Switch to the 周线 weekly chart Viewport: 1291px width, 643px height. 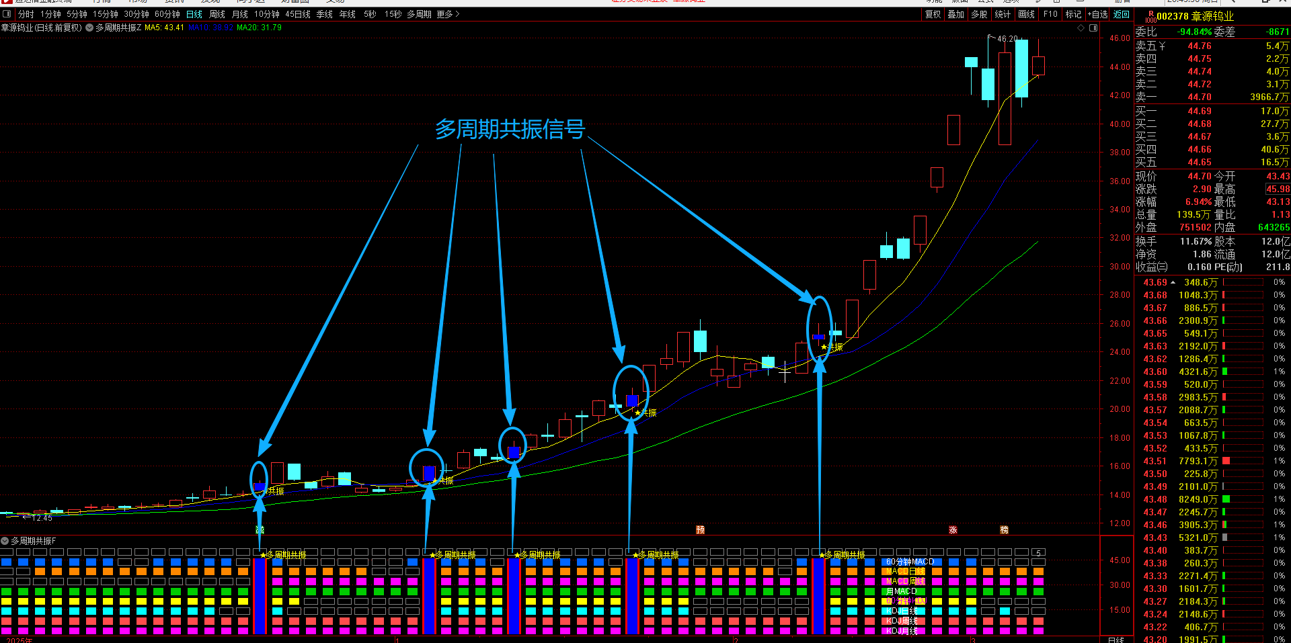point(217,14)
